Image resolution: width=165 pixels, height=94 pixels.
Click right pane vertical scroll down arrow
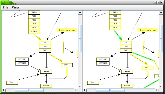(x=161, y=86)
